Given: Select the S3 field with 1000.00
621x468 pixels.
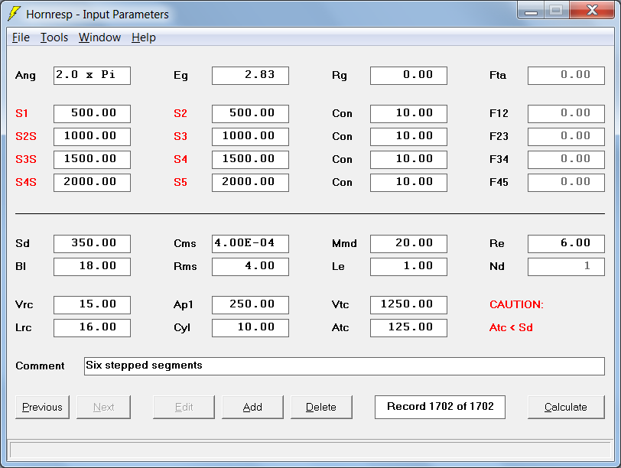Looking at the screenshot, I should point(250,137).
